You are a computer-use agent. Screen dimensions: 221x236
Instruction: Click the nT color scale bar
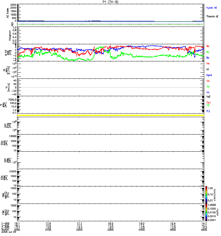coord(207,212)
